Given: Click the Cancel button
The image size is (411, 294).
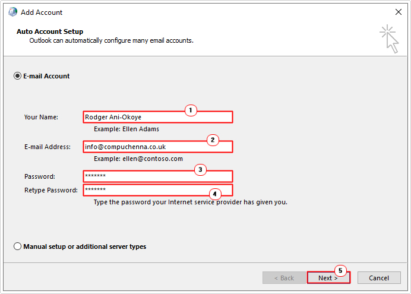Looking at the screenshot, I should click(x=379, y=278).
